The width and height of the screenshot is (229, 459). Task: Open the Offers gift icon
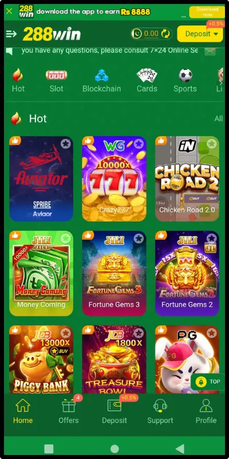pos(69,406)
